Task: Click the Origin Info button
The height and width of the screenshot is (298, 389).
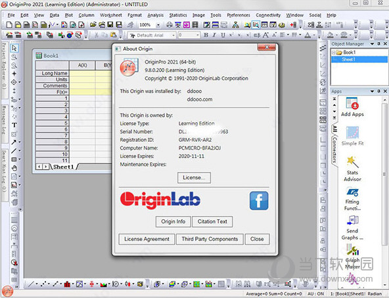Action: click(x=173, y=221)
